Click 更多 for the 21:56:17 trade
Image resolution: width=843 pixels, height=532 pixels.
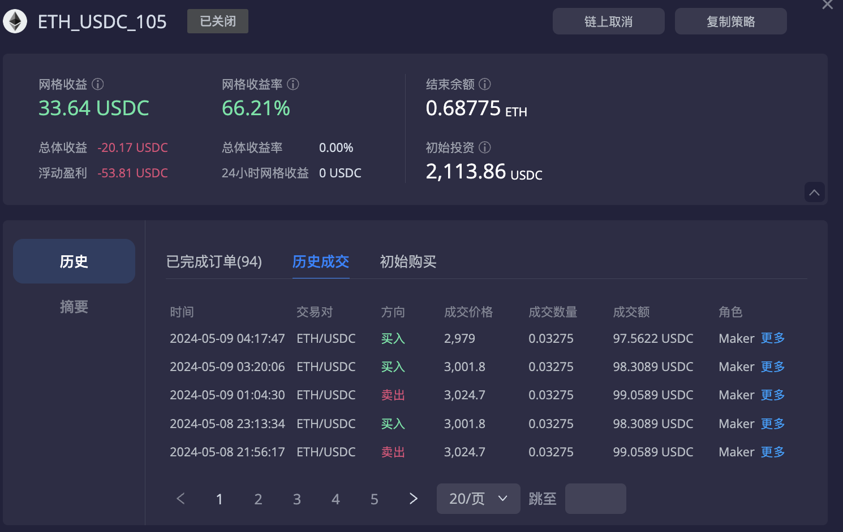pos(773,452)
